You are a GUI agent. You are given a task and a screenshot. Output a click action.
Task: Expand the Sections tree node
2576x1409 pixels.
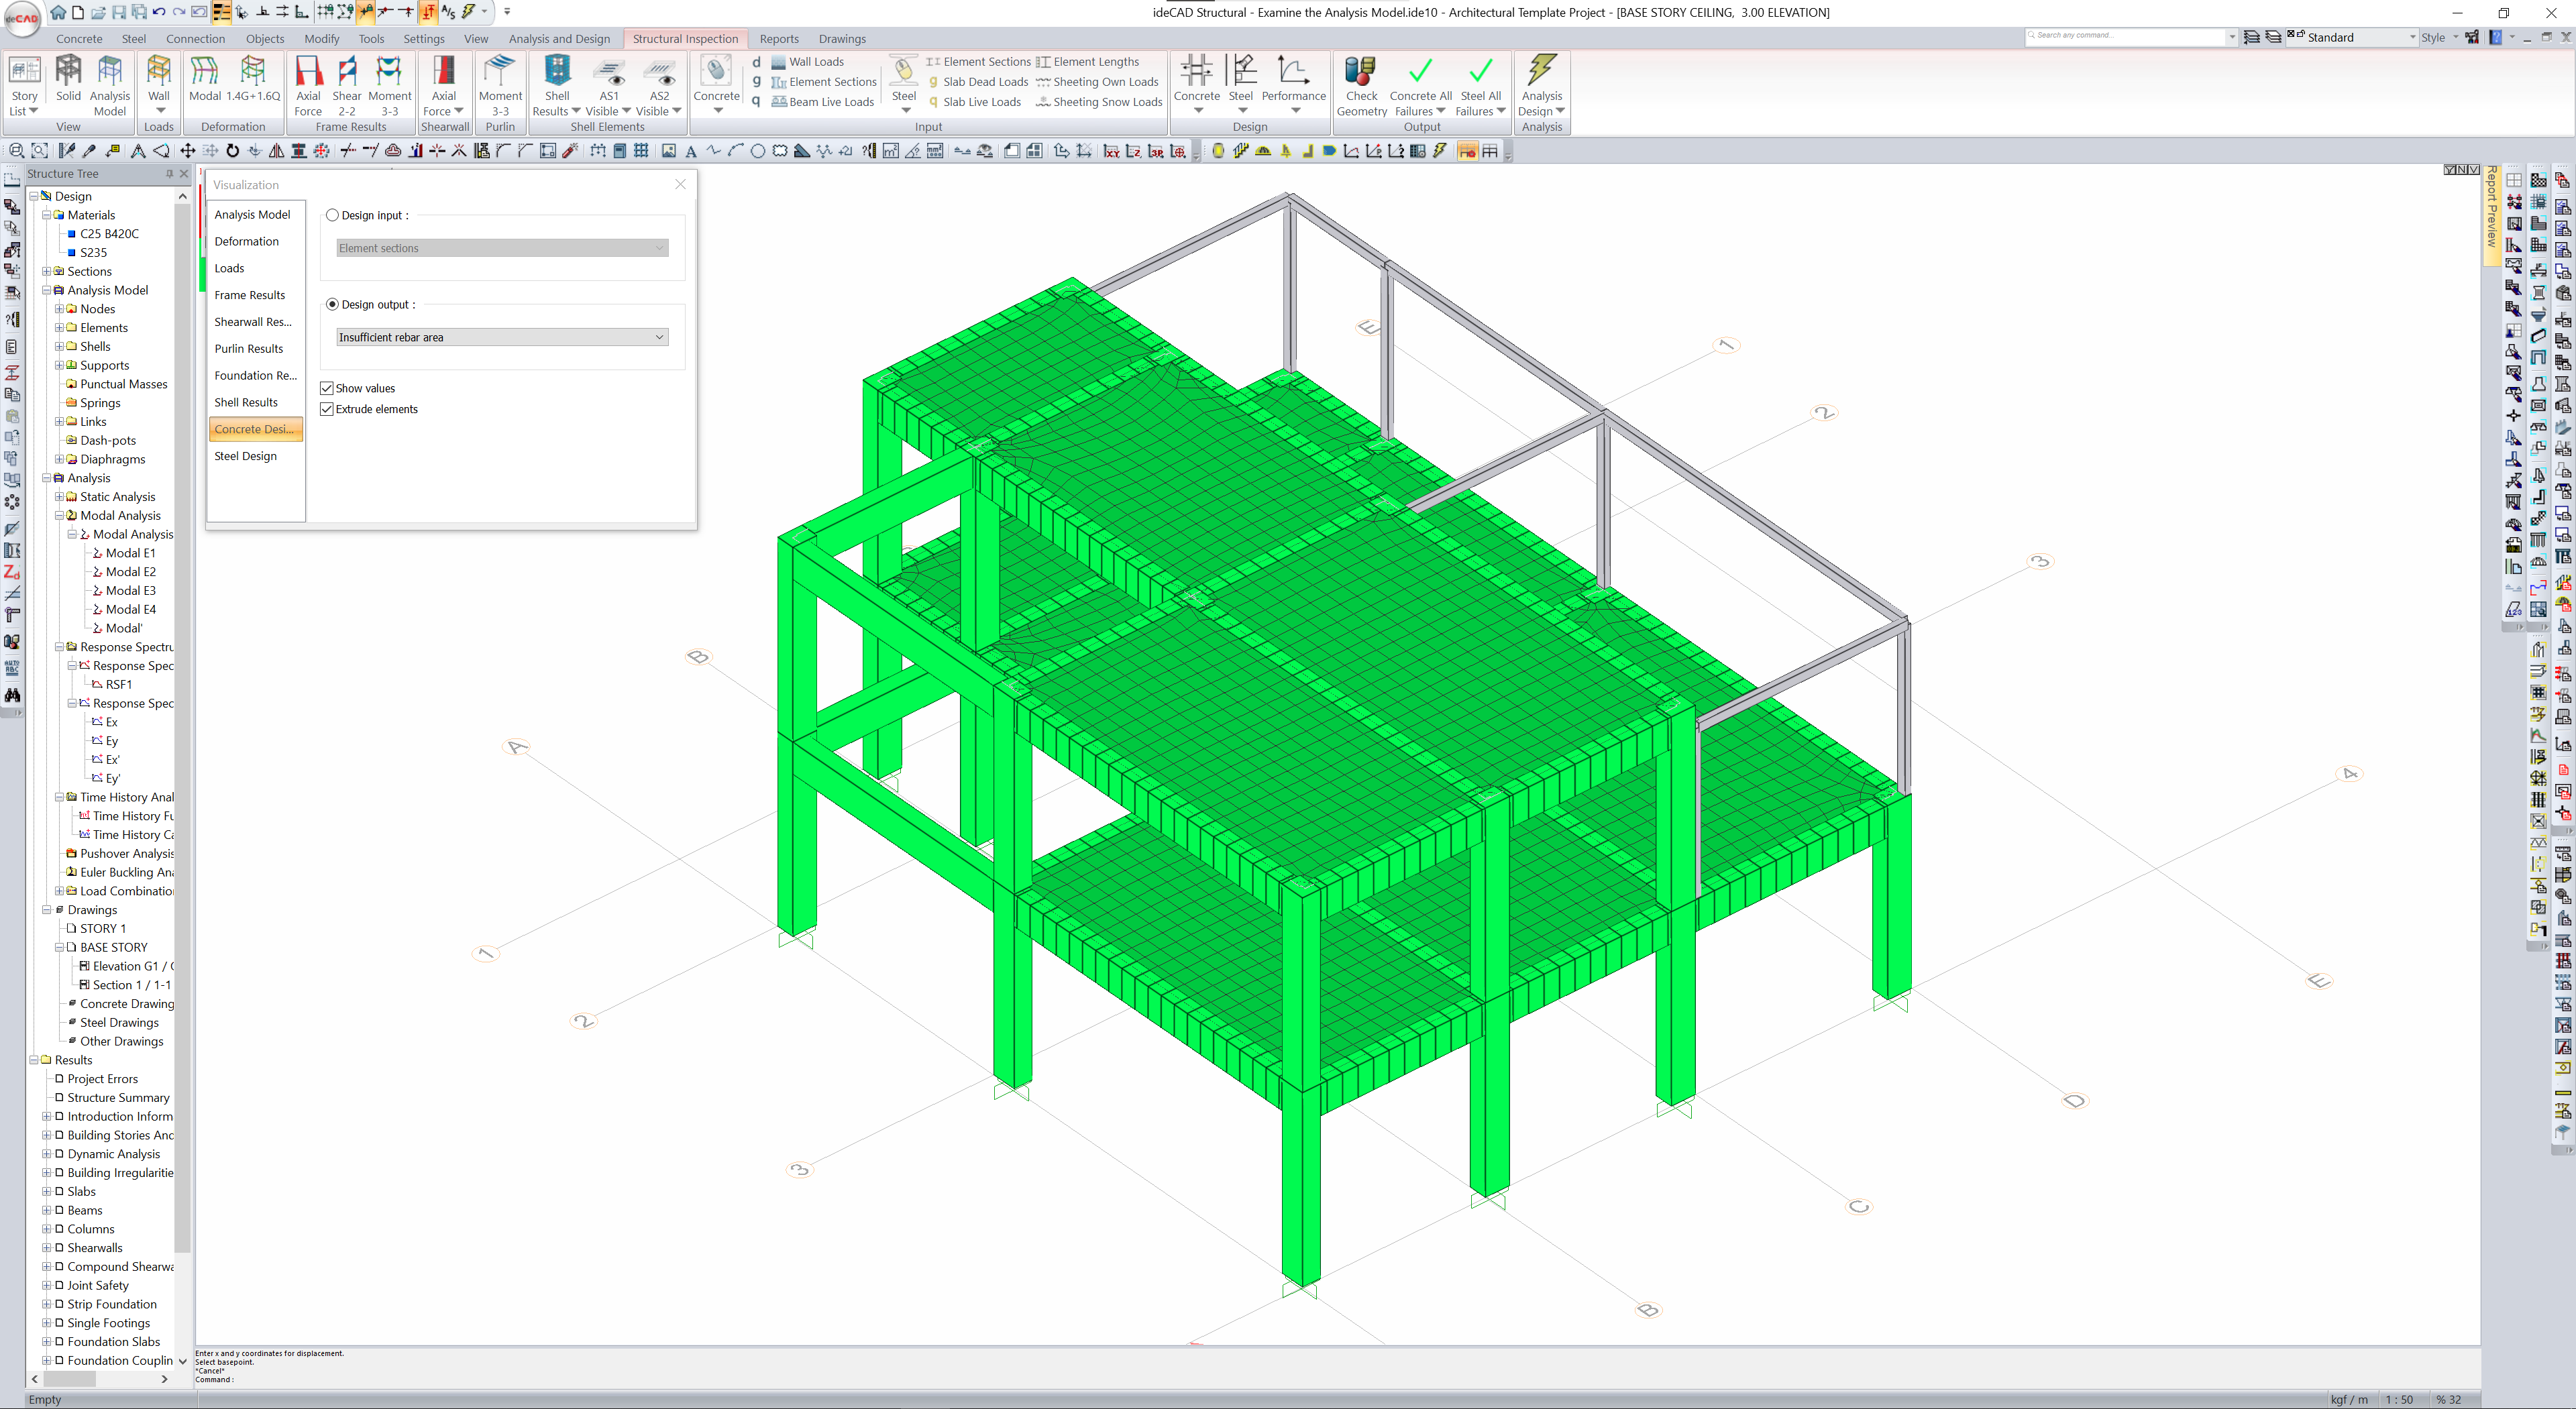coord(46,272)
